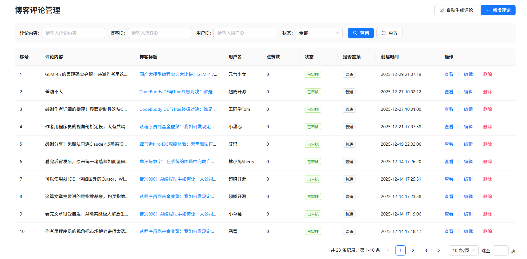
Task: Open the 状态 dropdown showing 全部
Action: click(x=319, y=33)
